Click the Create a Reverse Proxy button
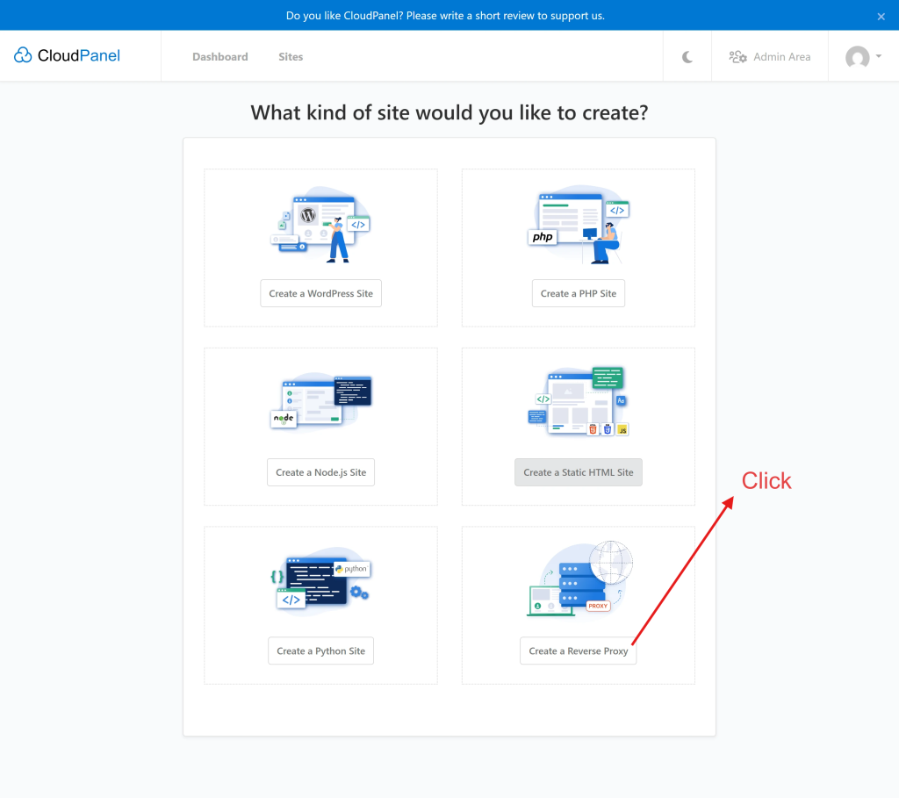Screen dimensions: 899x798 coord(578,651)
